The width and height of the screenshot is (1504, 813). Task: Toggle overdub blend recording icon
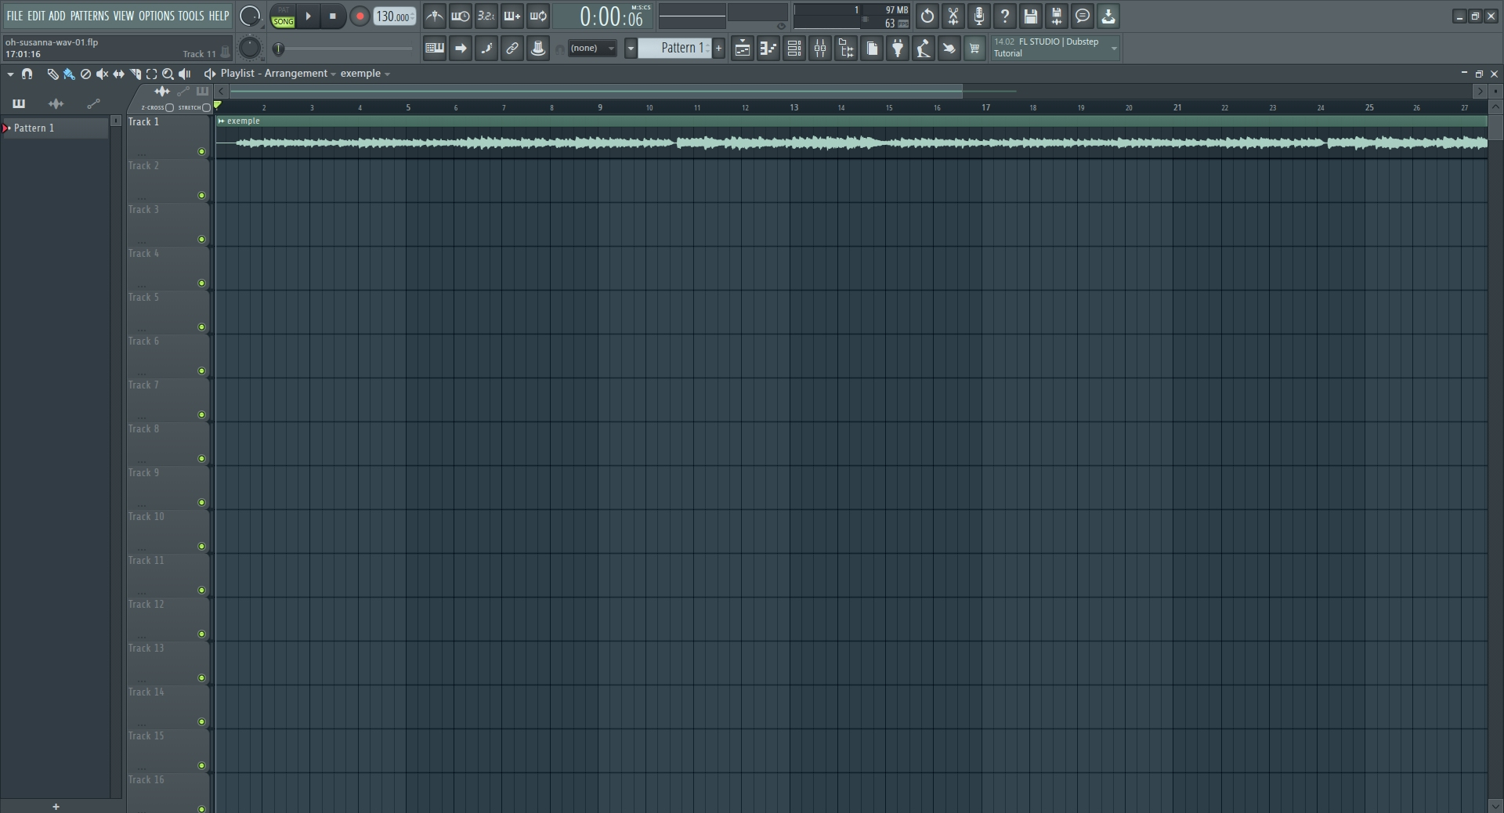(x=512, y=16)
